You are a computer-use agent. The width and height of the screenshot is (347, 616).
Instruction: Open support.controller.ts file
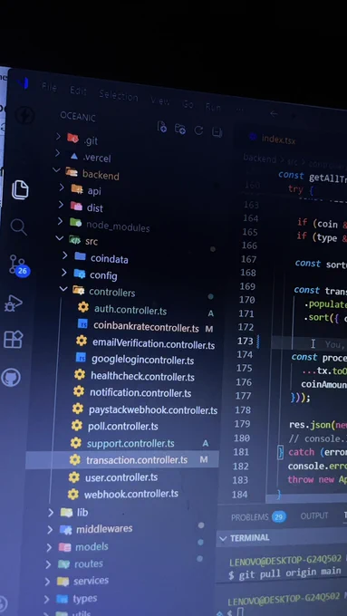coord(130,443)
